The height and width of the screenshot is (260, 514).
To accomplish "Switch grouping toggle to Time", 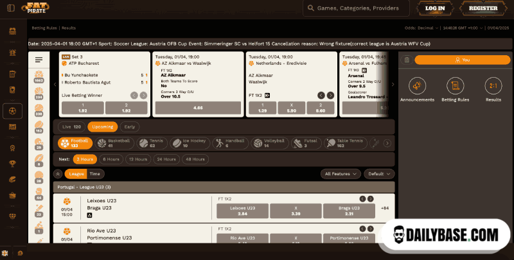I will click(x=95, y=174).
